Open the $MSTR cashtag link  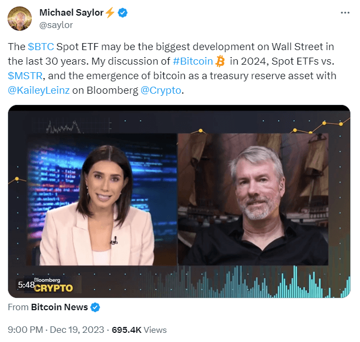pos(25,76)
